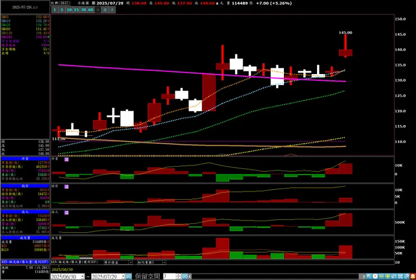Toggle the 投信 panel purple square icon
Image resolution: width=416 pixels, height=280 pixels.
click(66, 187)
